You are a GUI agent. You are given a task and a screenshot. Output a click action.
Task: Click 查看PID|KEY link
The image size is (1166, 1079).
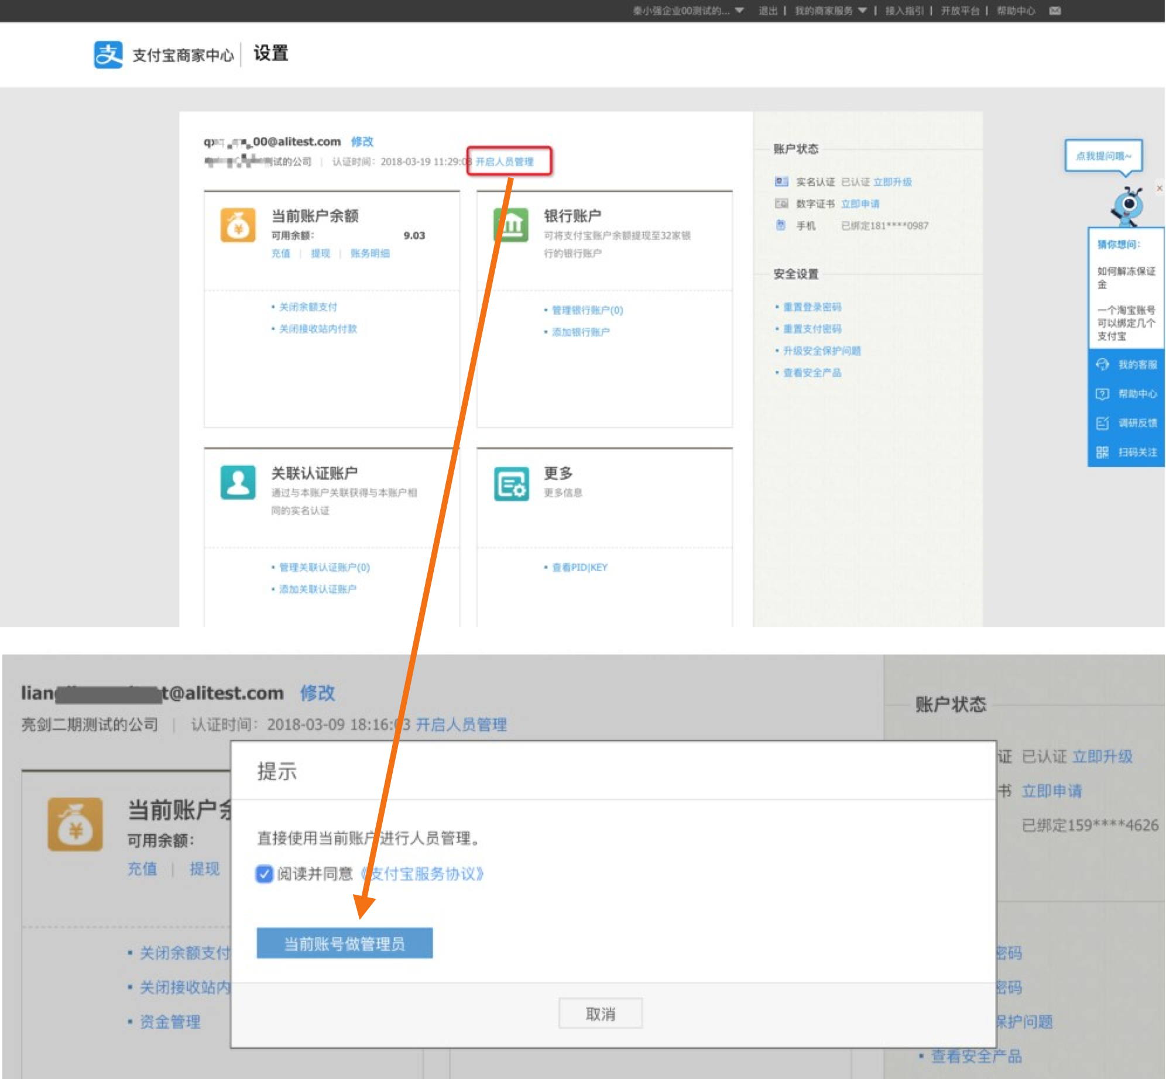pyautogui.click(x=579, y=567)
